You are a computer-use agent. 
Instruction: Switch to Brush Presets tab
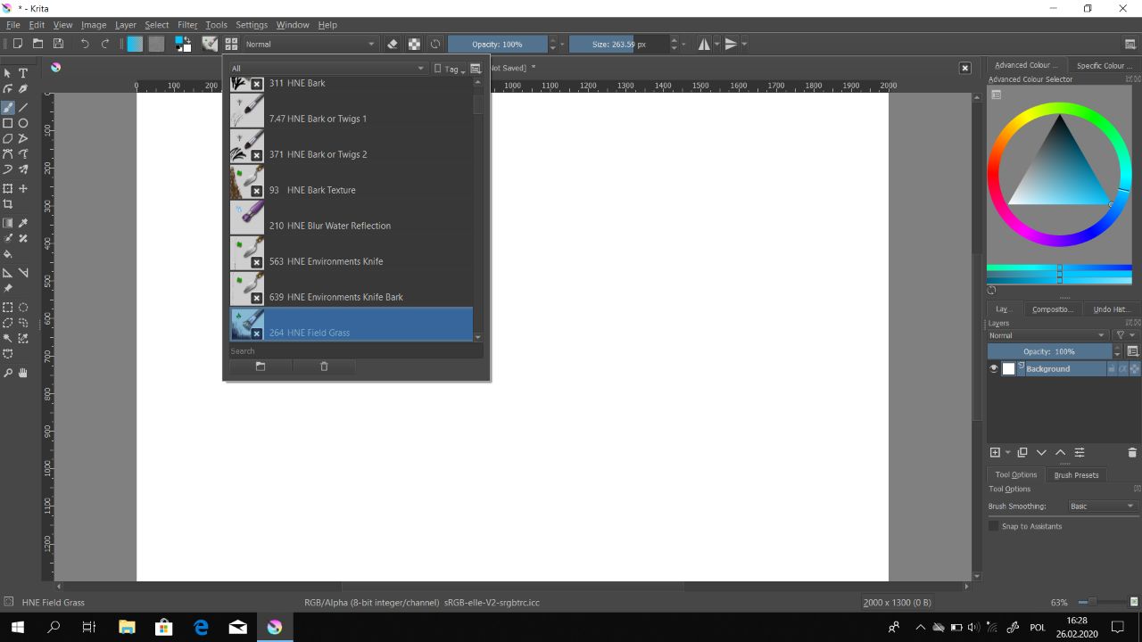point(1076,475)
